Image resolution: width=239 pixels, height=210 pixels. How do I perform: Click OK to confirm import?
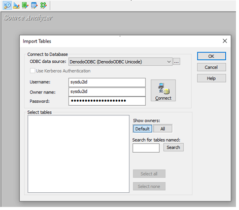coord(211,56)
